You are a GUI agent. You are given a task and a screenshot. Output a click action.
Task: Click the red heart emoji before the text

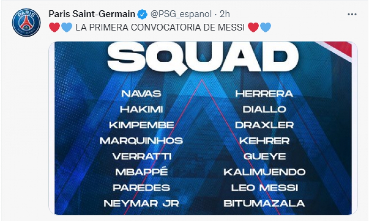[x=55, y=27]
